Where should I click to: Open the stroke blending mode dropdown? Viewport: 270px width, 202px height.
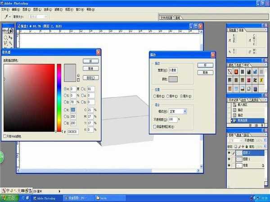(178, 111)
